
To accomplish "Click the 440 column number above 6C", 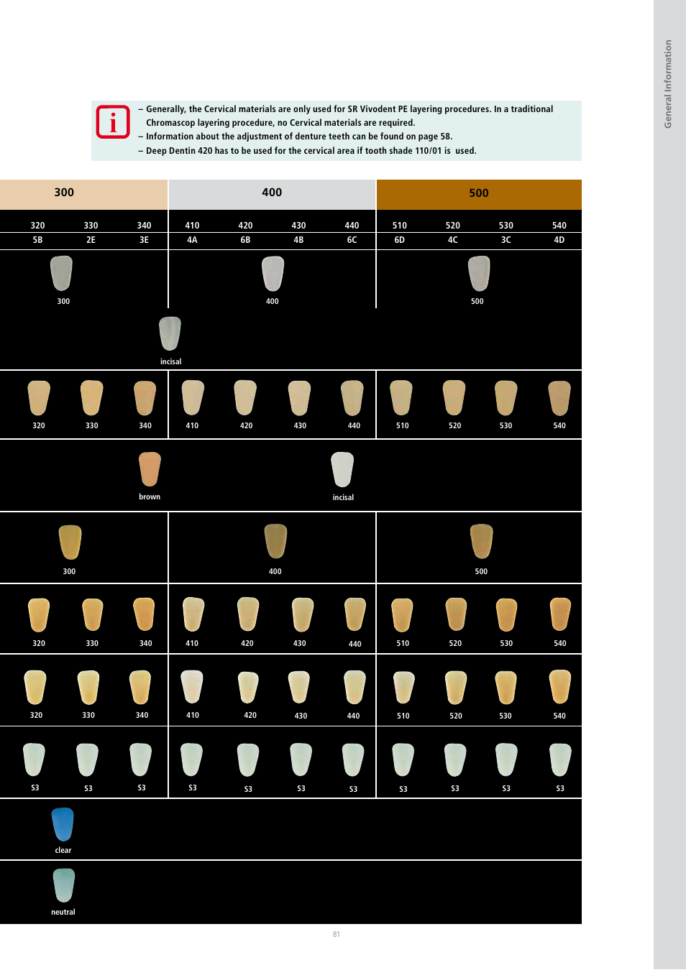I will tap(352, 226).
